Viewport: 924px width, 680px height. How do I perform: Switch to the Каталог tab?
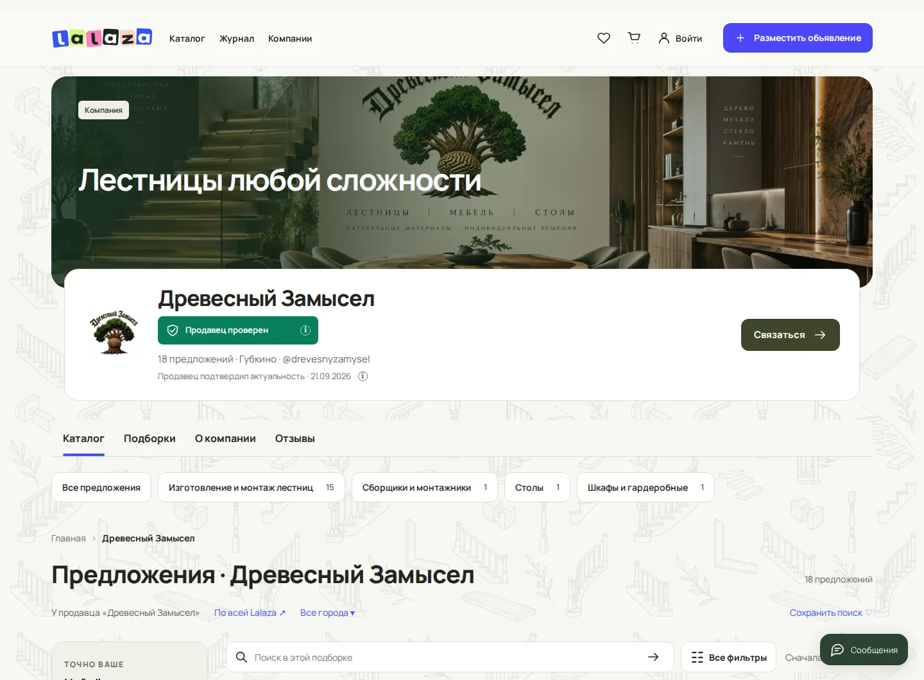pyautogui.click(x=83, y=439)
